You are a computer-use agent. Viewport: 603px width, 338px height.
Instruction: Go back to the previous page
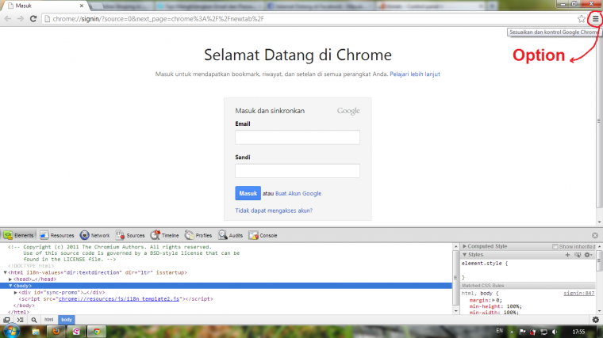click(8, 18)
